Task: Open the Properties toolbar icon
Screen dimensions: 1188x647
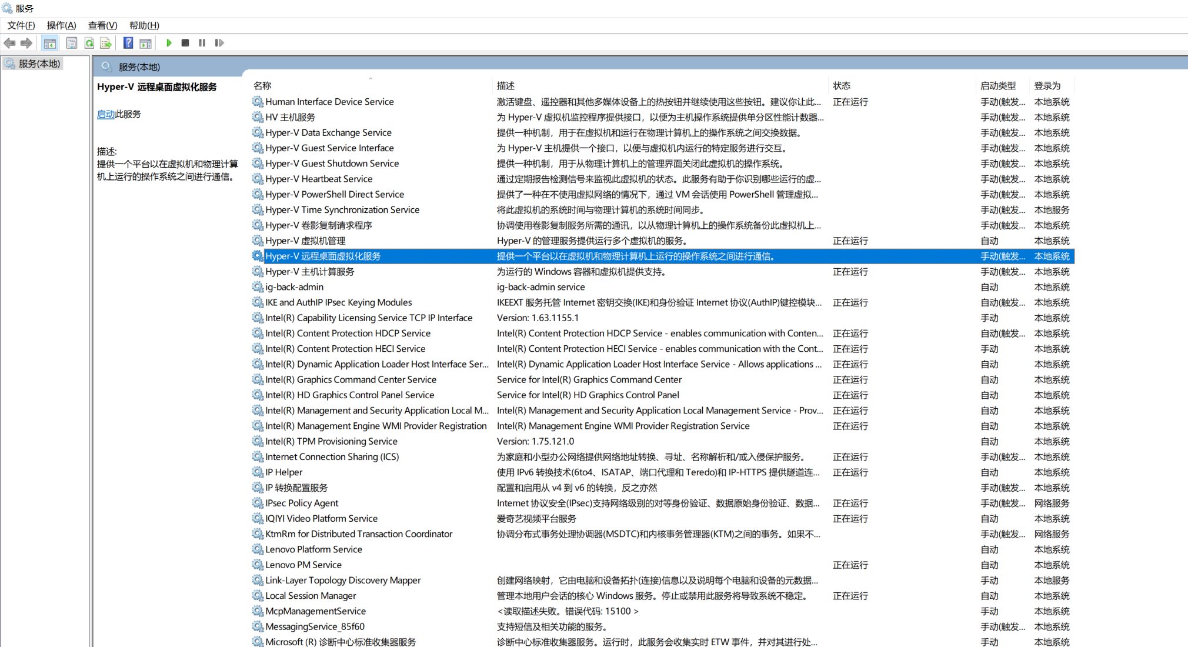Action: [71, 43]
